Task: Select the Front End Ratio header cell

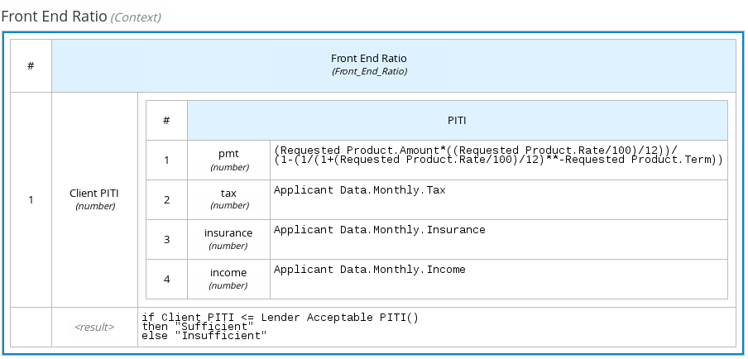Action: (x=393, y=65)
